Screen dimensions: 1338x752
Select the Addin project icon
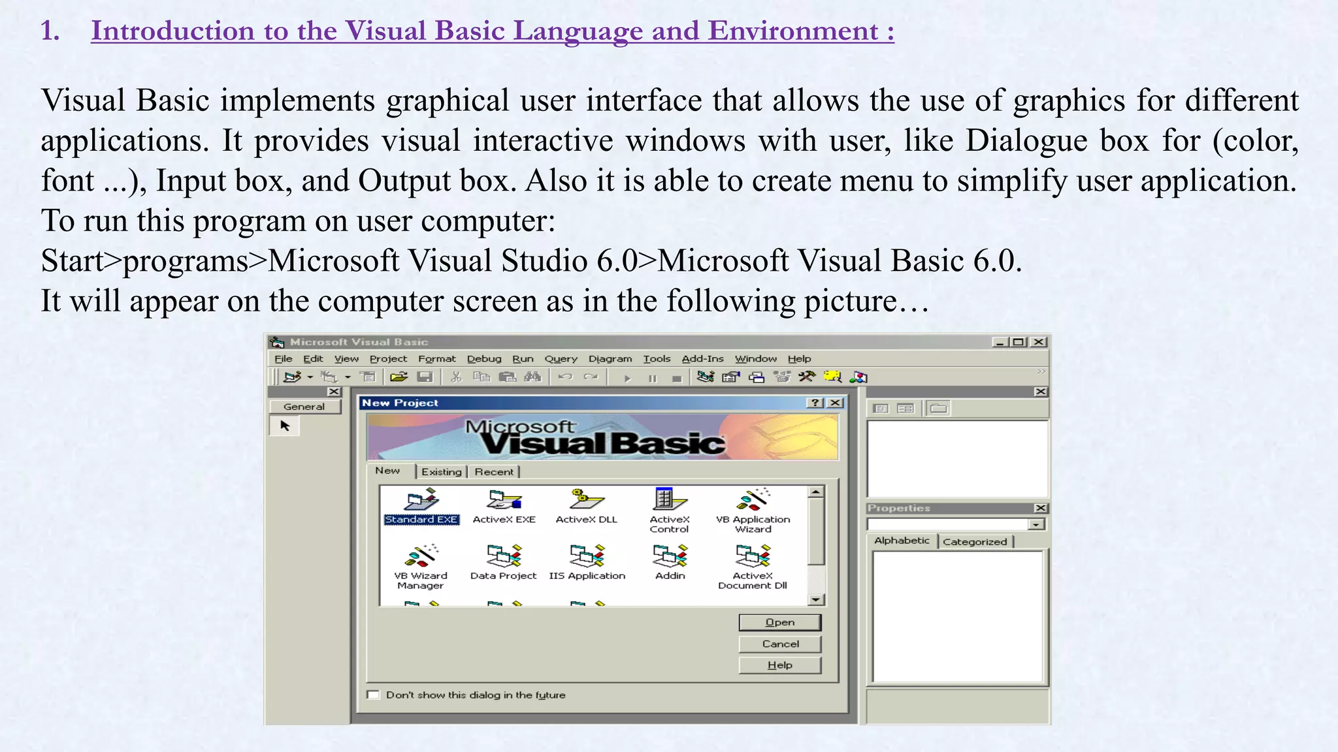point(670,563)
